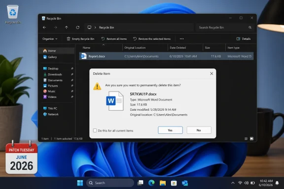The width and height of the screenshot is (284, 189).
Task: Go up one folder level
Action: tap(67, 28)
